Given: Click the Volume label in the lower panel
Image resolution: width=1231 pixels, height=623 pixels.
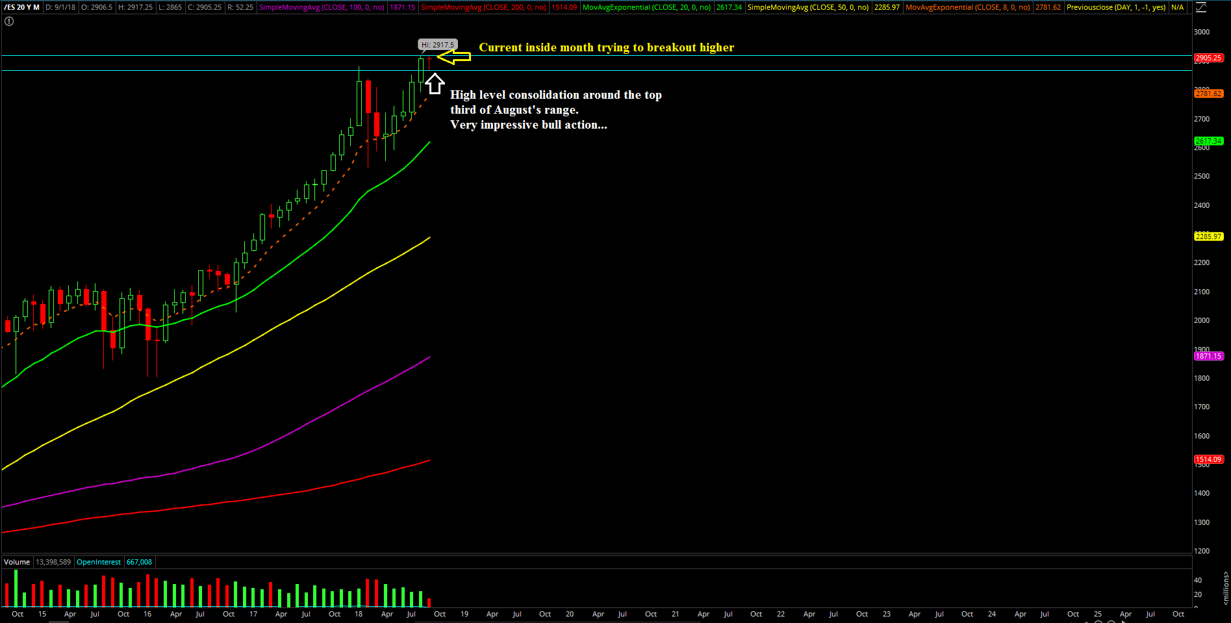Looking at the screenshot, I should (x=17, y=562).
